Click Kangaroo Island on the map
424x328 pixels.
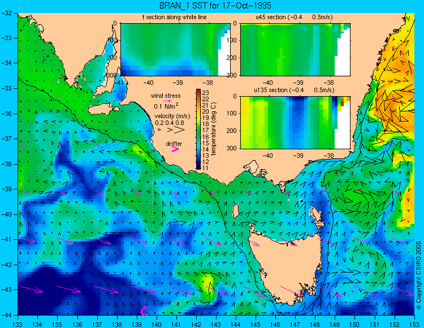click(103, 110)
